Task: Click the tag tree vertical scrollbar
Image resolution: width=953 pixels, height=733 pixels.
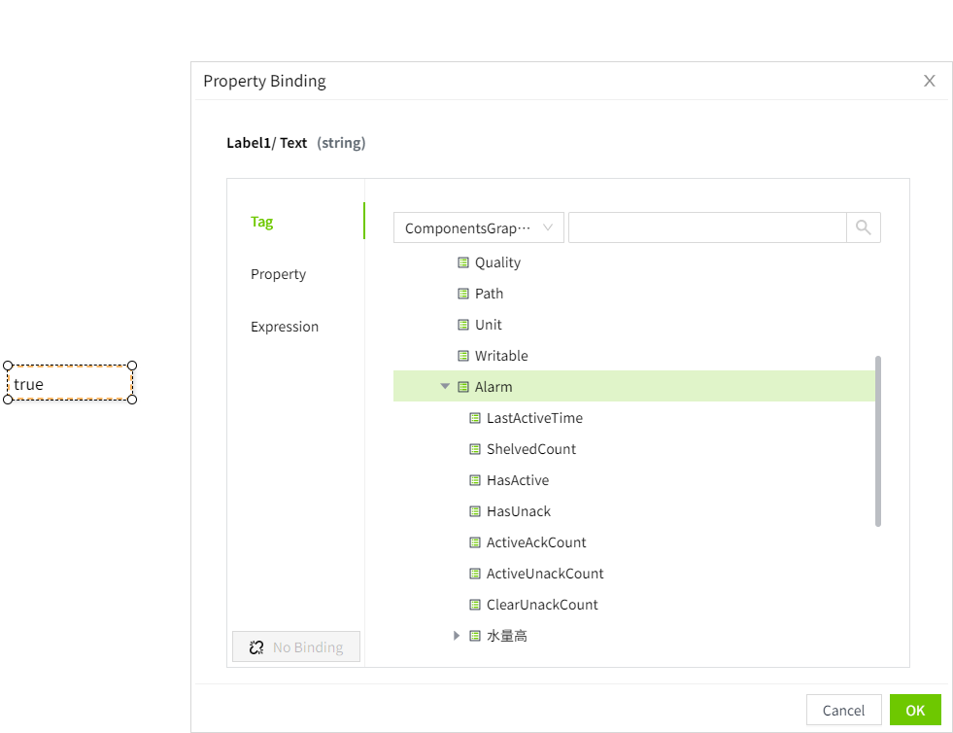Action: [878, 440]
